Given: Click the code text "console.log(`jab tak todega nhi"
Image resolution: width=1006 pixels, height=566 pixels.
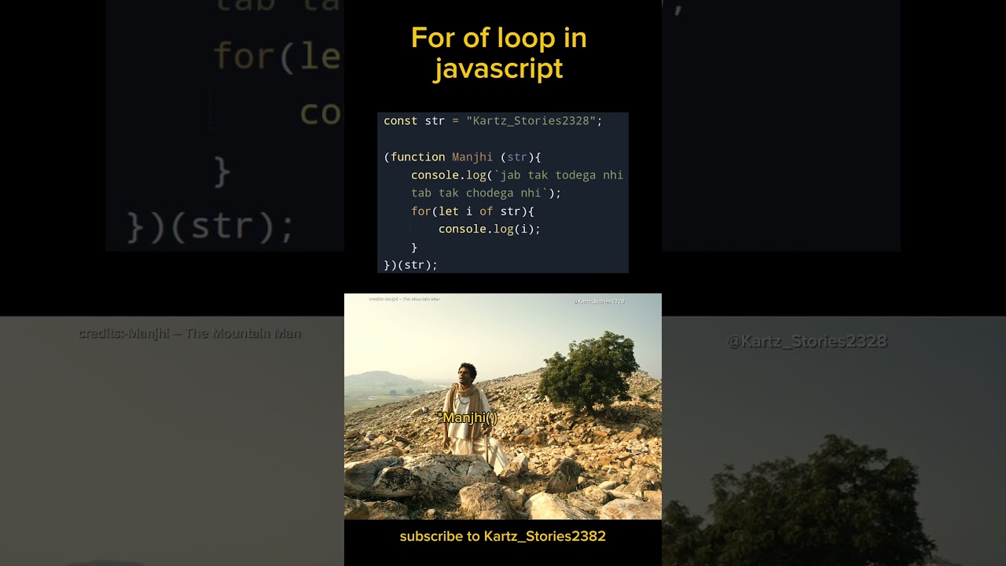Looking at the screenshot, I should [x=516, y=175].
